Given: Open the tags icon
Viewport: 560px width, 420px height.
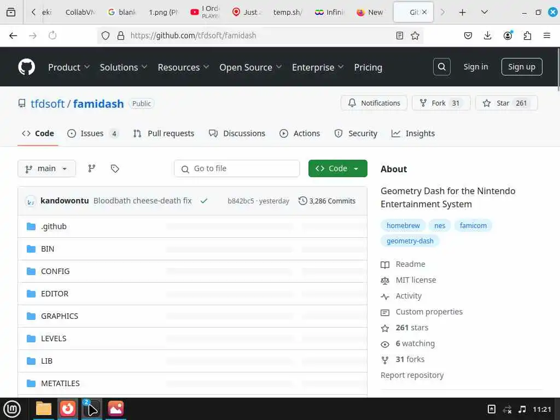Looking at the screenshot, I should [115, 168].
